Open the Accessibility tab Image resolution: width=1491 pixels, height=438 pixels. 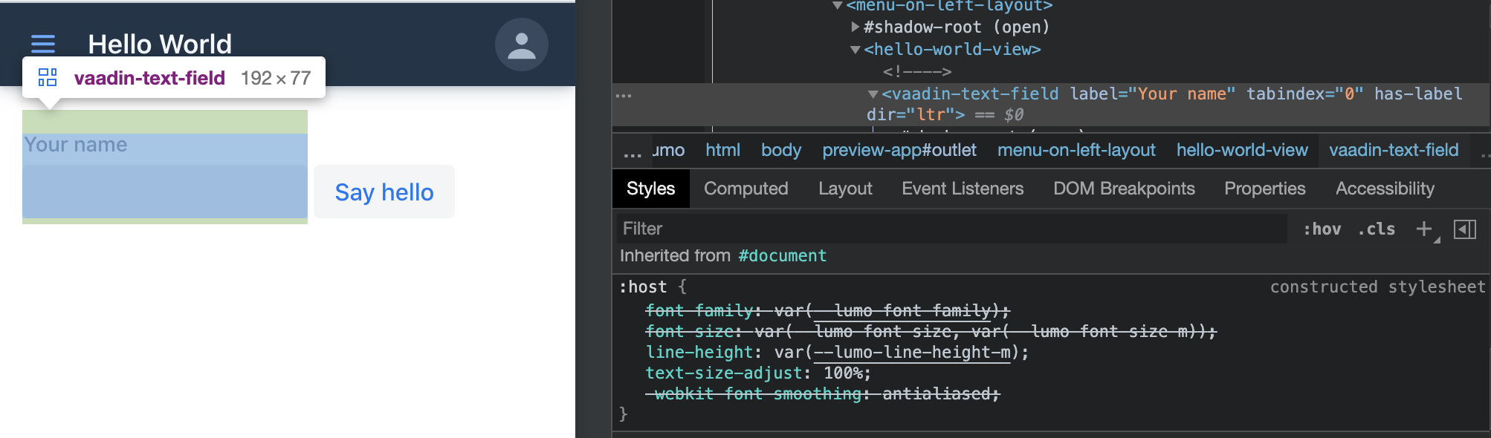pyautogui.click(x=1385, y=189)
